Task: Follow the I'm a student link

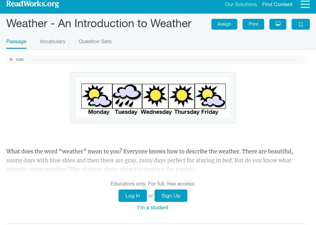Action: click(x=153, y=208)
